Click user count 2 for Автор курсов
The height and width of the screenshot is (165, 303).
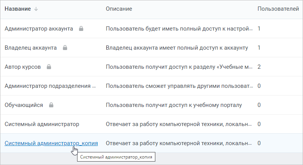point(259,67)
